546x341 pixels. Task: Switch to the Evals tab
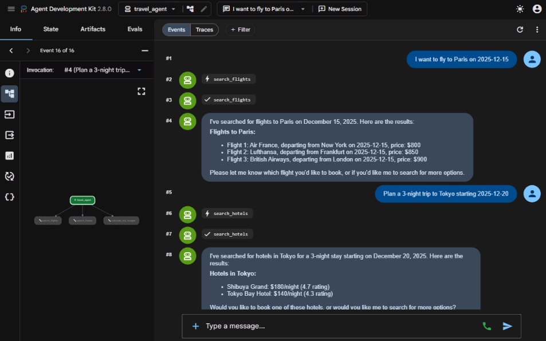point(135,29)
